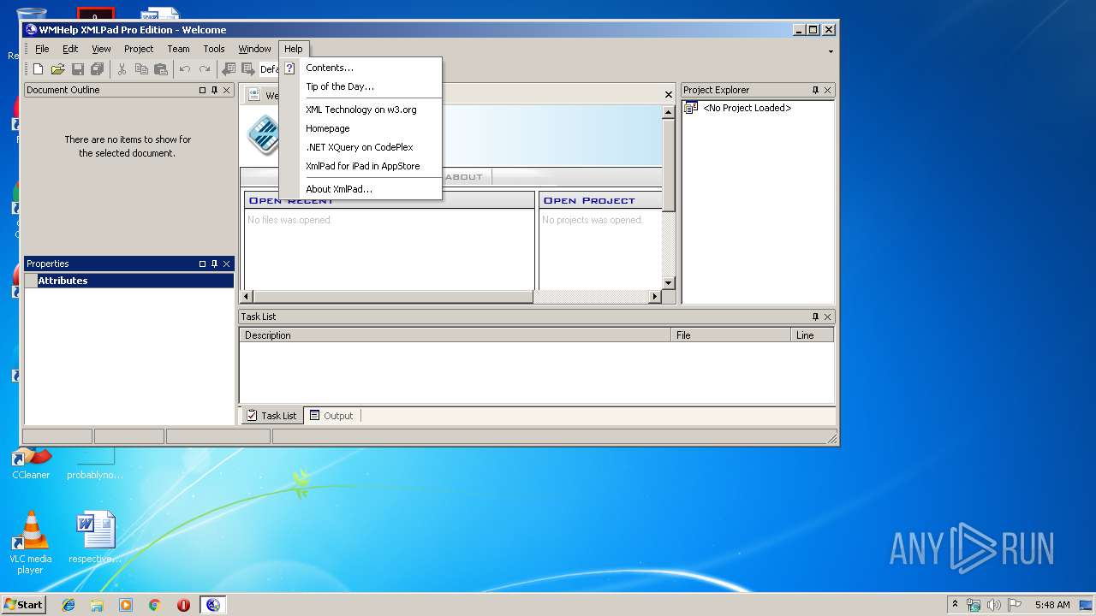
Task: Toggle auto-hide pin on Project Explorer
Action: pyautogui.click(x=815, y=90)
